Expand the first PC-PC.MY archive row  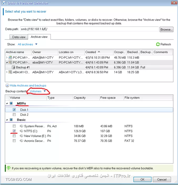pyautogui.click(x=7, y=57)
